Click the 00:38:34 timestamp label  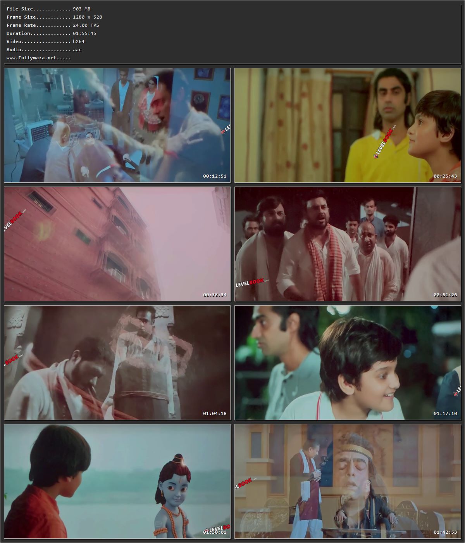(215, 295)
